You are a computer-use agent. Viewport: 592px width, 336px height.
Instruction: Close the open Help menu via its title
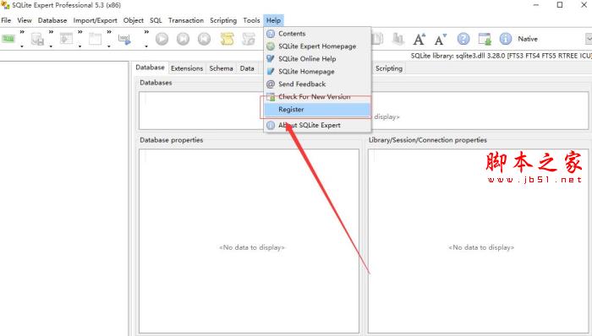273,20
